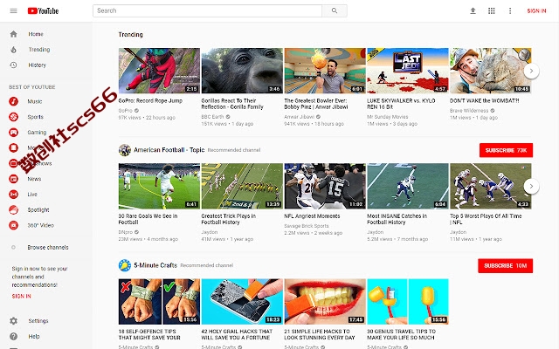Screen dimensions: 559x349
Task: Subscribe to American Football topic channel
Action: tap(506, 150)
